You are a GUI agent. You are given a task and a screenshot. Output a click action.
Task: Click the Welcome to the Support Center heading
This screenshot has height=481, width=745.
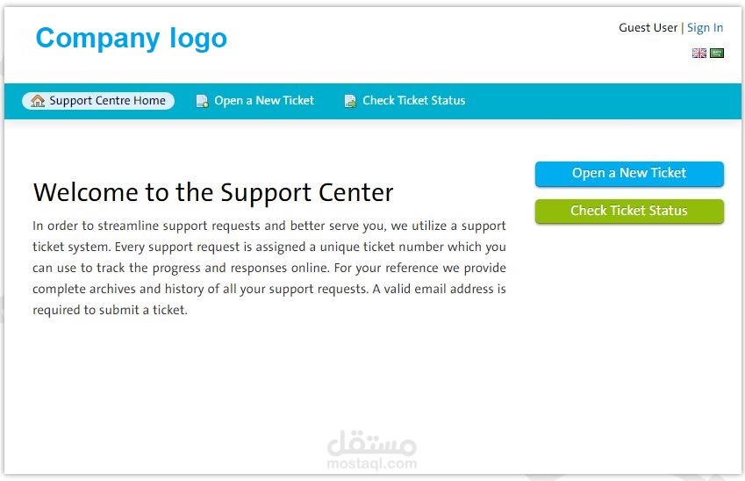pyautogui.click(x=213, y=193)
